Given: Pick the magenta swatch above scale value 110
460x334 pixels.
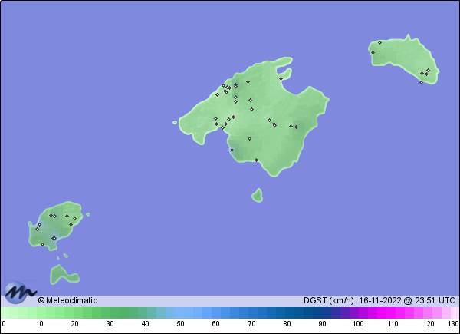Looking at the screenshot, I should pos(393,313).
